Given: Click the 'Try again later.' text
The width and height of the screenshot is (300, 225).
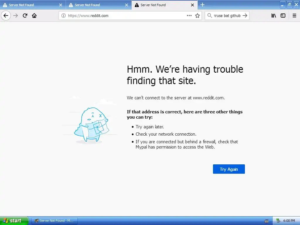Looking at the screenshot, I should coord(150,127).
